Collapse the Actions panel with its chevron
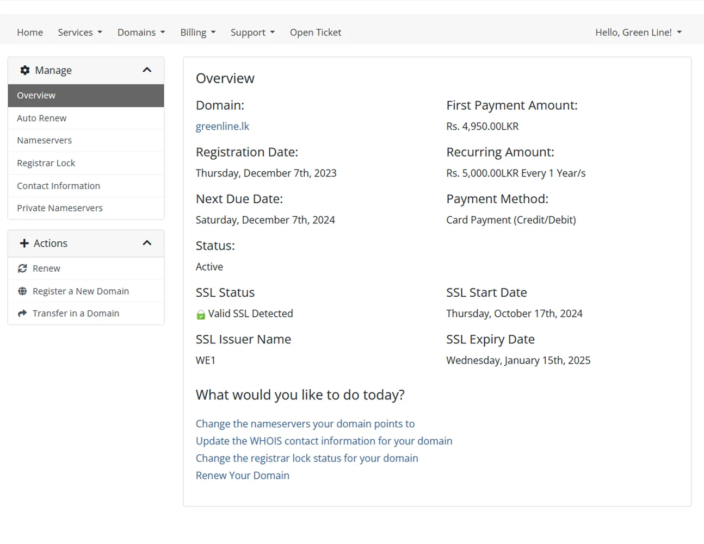704x544 pixels. coord(147,243)
